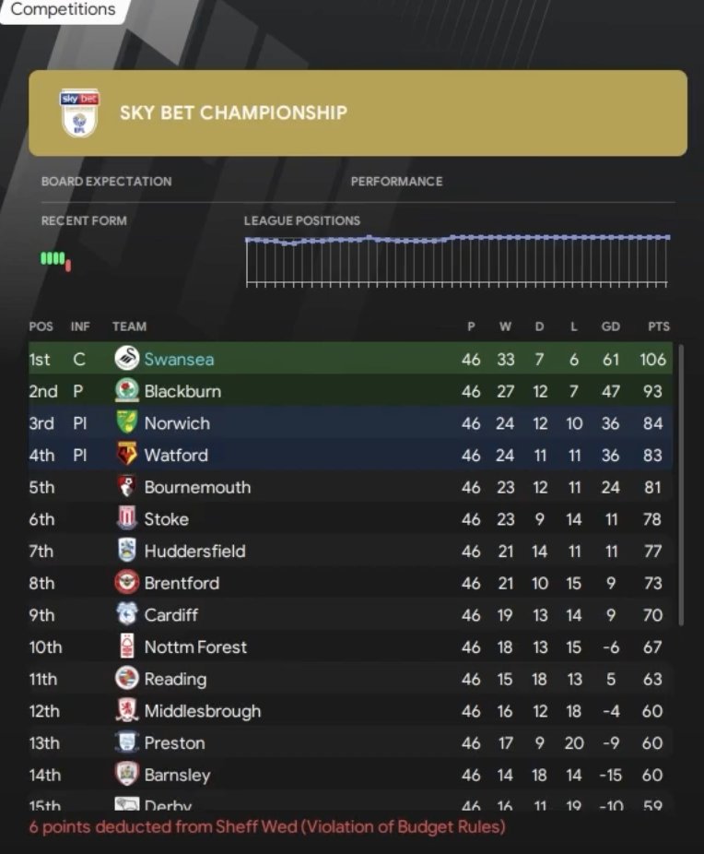Sort table by GD column header
704x854 pixels.
click(610, 326)
